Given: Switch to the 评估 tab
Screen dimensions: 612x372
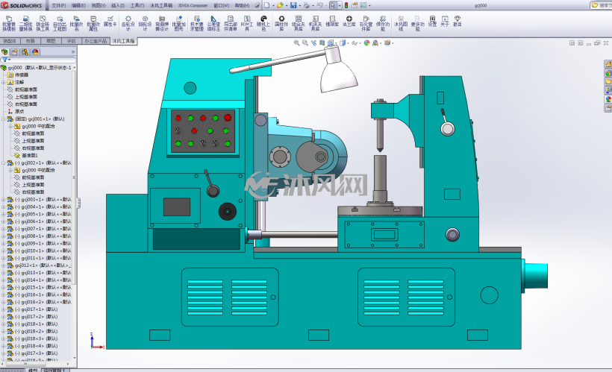Looking at the screenshot, I should [71, 41].
